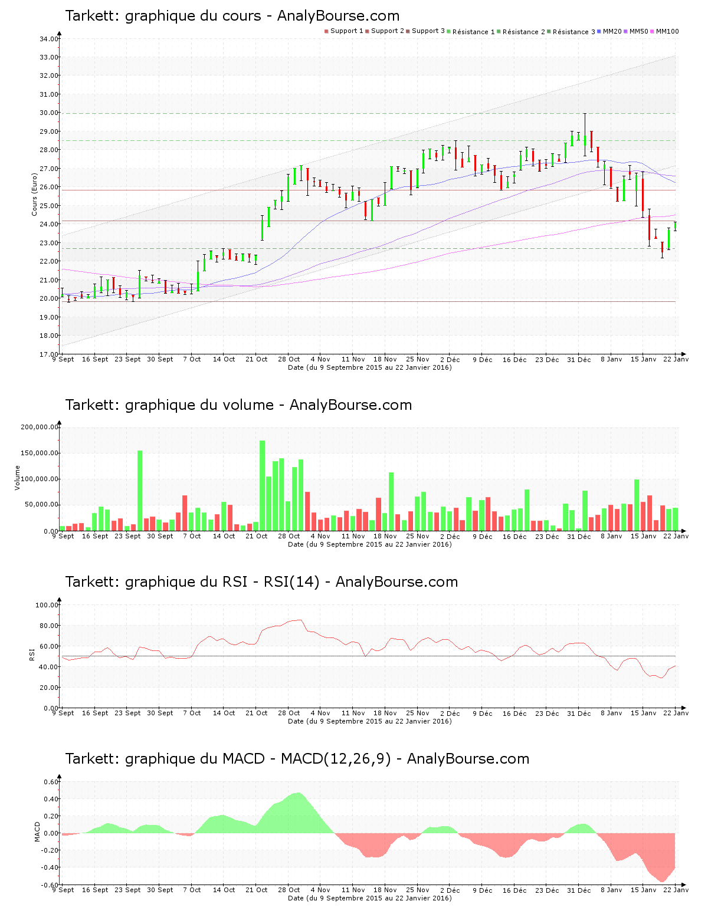Click the Résistance 2 legend color swatch
Viewport: 708px width, 914px height.
point(499,31)
